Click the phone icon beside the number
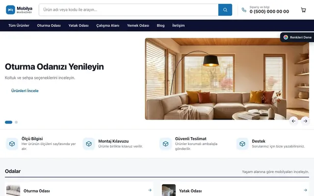 coord(244,10)
